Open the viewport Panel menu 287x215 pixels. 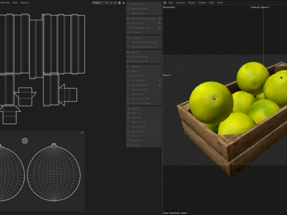[220, 3]
